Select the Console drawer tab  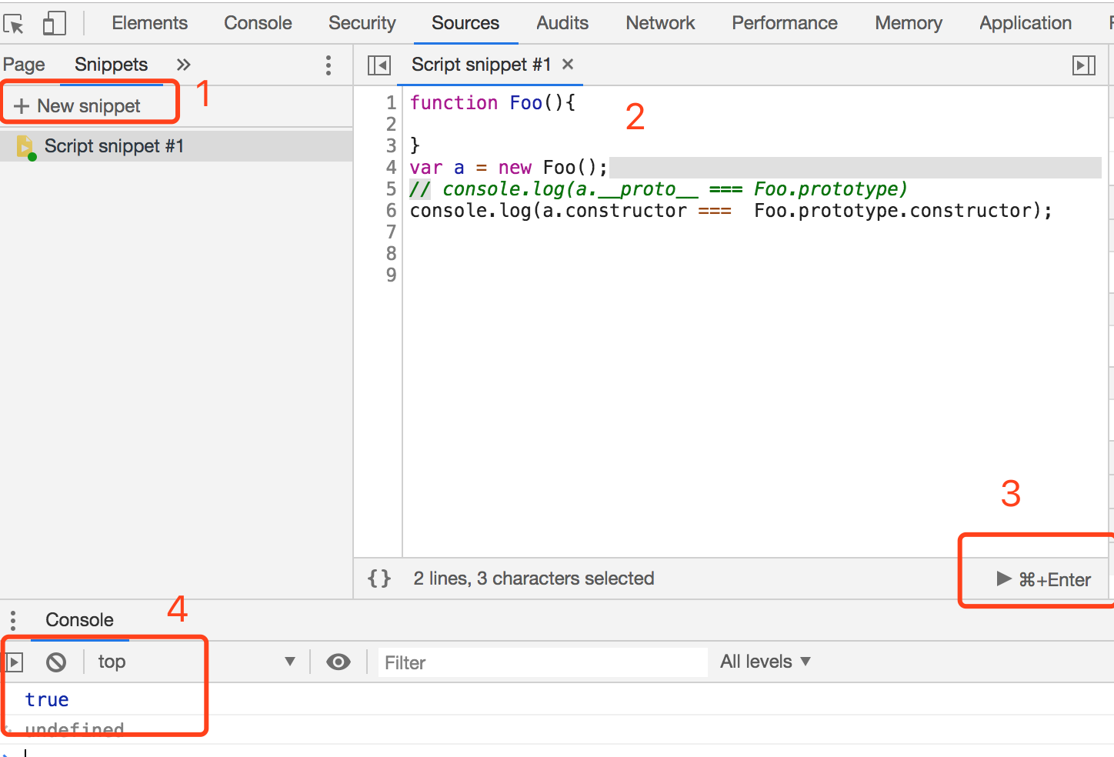tap(79, 620)
